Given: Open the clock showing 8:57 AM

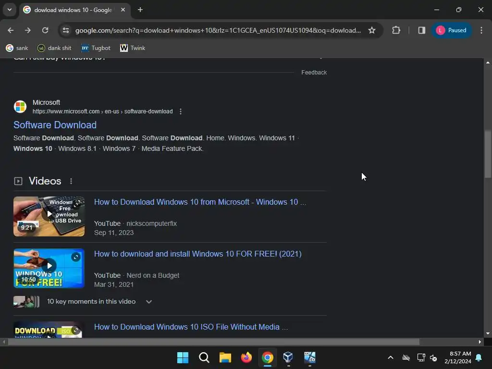Looking at the screenshot, I should coord(458,357).
